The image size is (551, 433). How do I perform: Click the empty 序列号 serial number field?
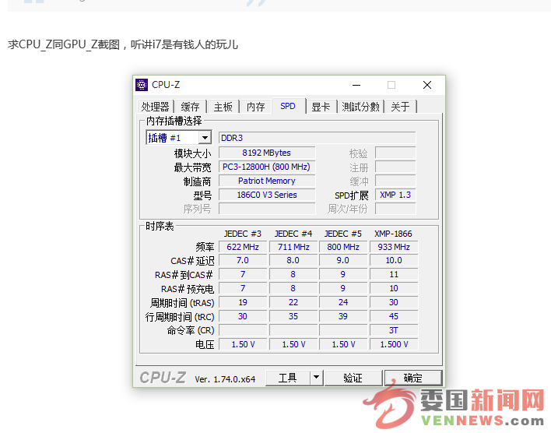[267, 209]
